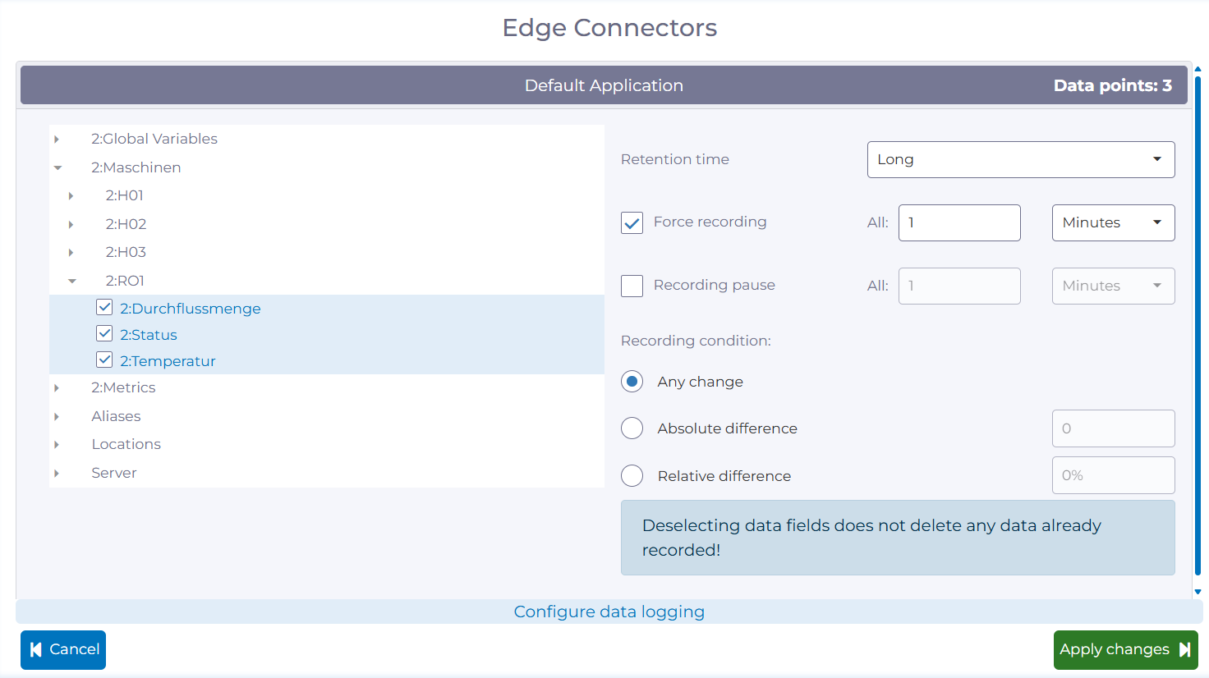Screen dimensions: 1209x678
Task: Click the Retention time label
Action: (x=675, y=159)
